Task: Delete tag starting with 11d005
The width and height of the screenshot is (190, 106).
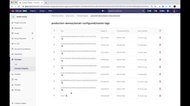Action: click(160, 38)
